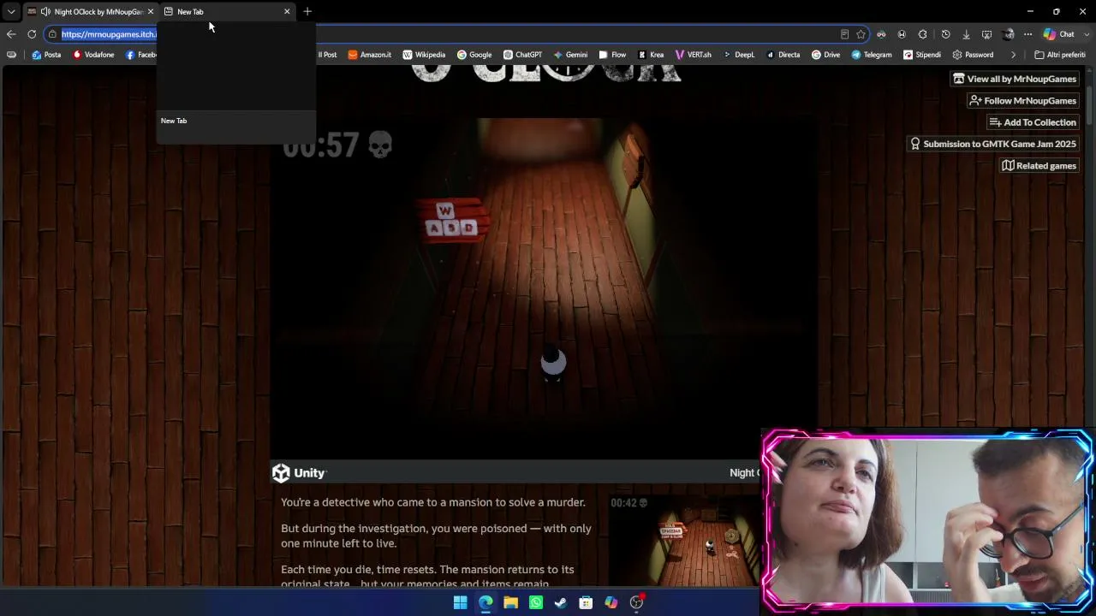1096x616 pixels.
Task: Open the Altri preferiti bookmarks folder
Action: 1060,55
